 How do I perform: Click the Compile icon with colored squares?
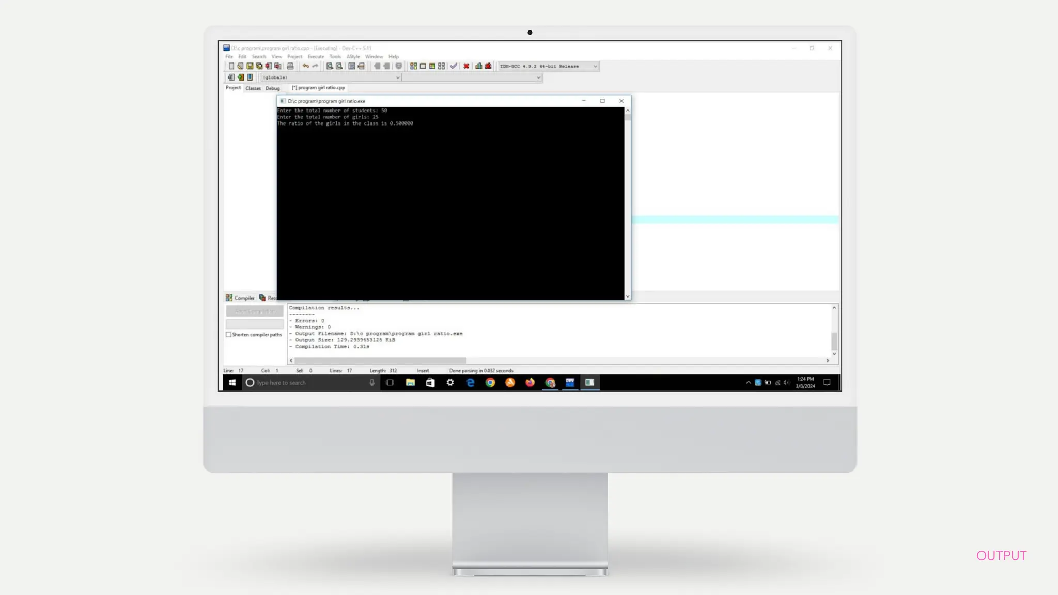coord(413,66)
